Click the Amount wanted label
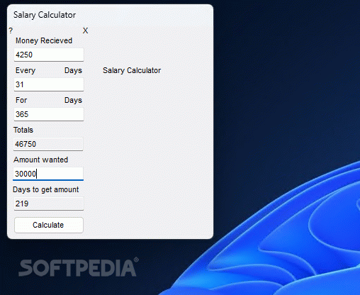 pos(40,160)
